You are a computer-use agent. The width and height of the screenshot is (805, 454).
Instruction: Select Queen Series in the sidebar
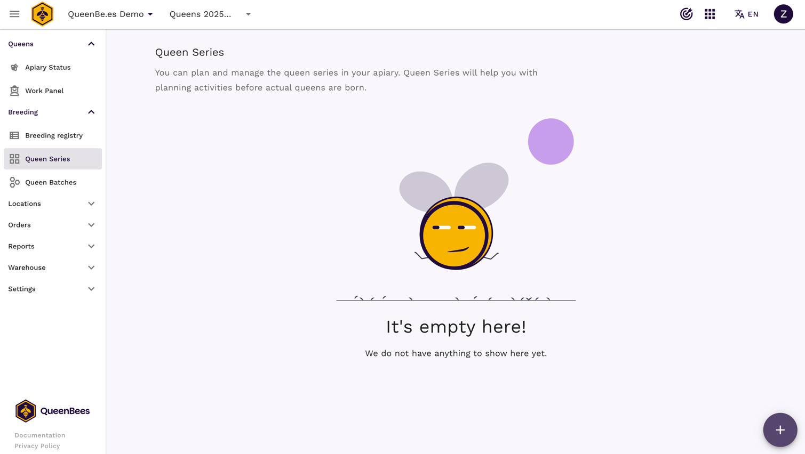click(x=47, y=159)
